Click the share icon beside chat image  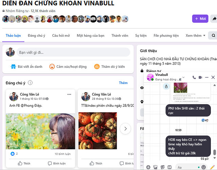pos(166,86)
